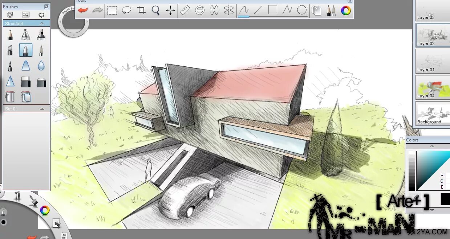Select Layer 02 thumbnail
Screen dimensions: 450x239
(x=433, y=36)
